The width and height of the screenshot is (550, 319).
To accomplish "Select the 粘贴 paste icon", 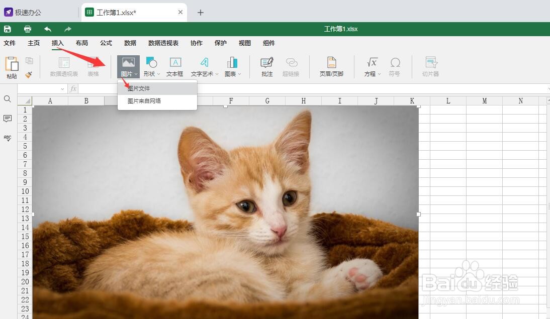I will [x=12, y=66].
